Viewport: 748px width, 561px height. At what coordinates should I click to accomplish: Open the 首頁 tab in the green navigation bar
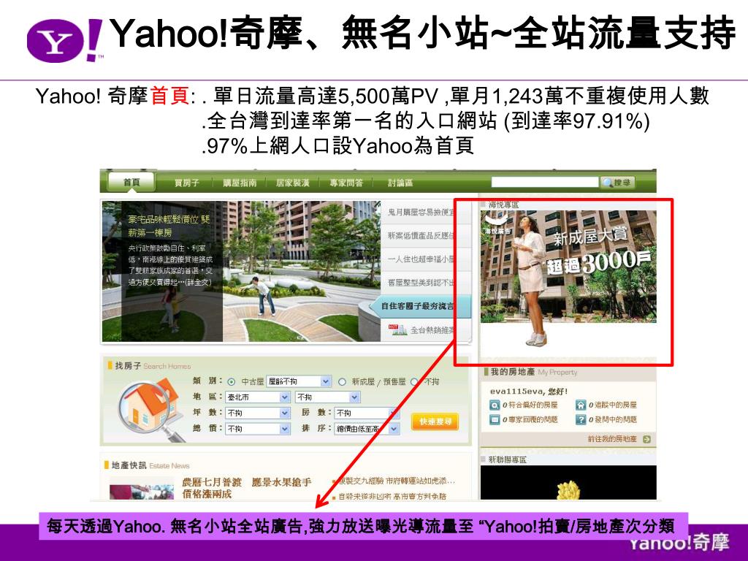pos(131,182)
